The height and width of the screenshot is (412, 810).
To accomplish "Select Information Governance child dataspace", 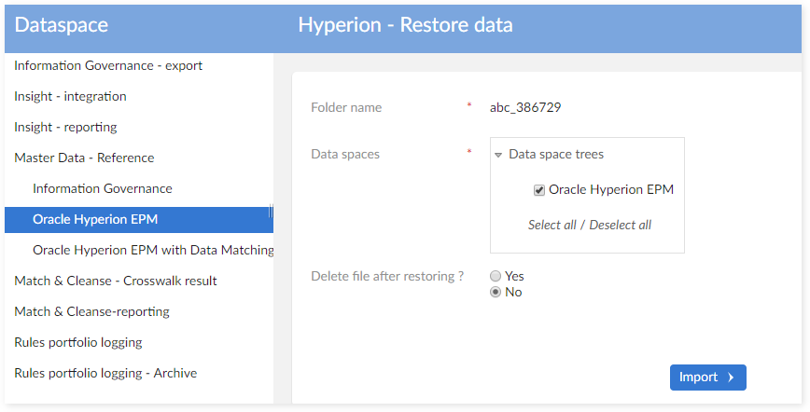I will [x=103, y=189].
